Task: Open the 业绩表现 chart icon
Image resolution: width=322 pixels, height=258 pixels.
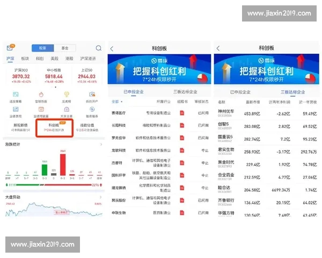Action: [16, 109]
